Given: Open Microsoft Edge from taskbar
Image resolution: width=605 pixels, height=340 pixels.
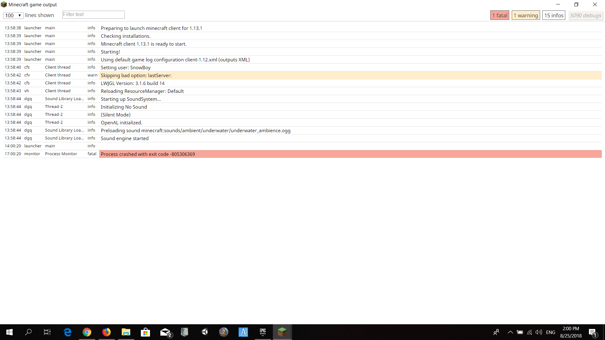Looking at the screenshot, I should [67, 332].
